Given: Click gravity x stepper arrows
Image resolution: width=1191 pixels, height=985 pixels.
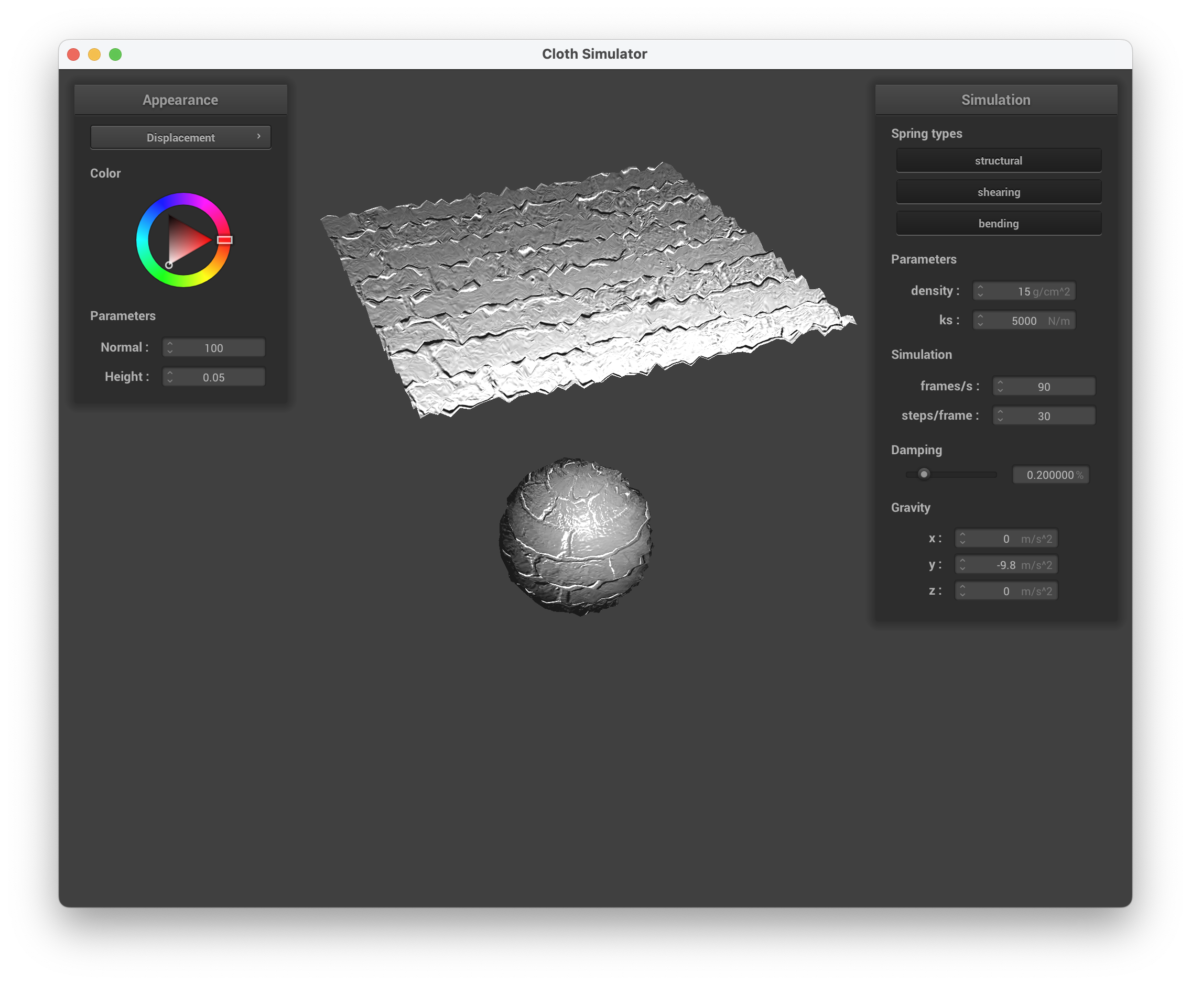Looking at the screenshot, I should click(x=962, y=539).
